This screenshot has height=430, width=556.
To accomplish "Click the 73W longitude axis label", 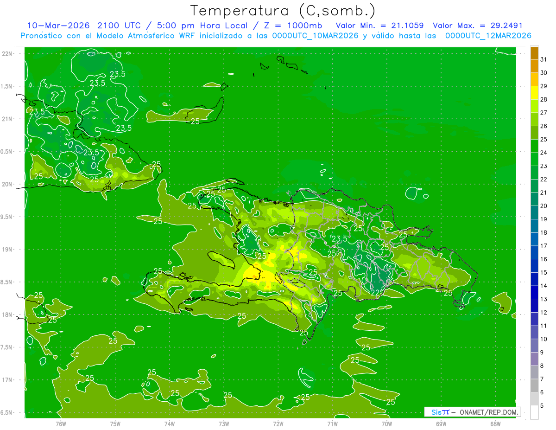I will (x=224, y=424).
